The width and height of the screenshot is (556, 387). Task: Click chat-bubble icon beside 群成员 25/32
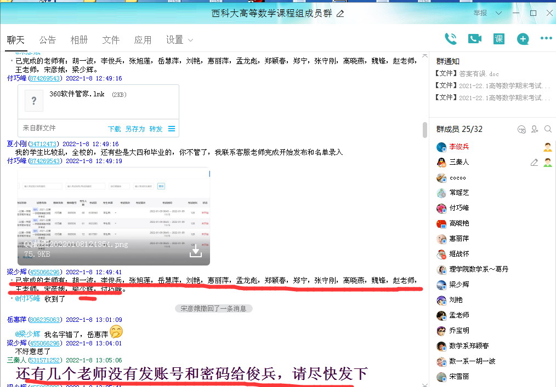521,129
